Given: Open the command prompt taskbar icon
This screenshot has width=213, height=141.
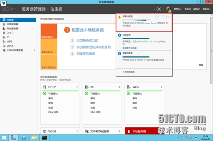Looking at the screenshot, I should point(44,138).
